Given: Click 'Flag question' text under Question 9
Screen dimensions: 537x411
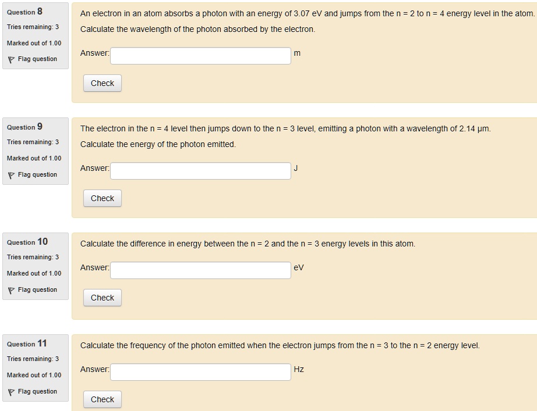Looking at the screenshot, I should click(x=37, y=175).
